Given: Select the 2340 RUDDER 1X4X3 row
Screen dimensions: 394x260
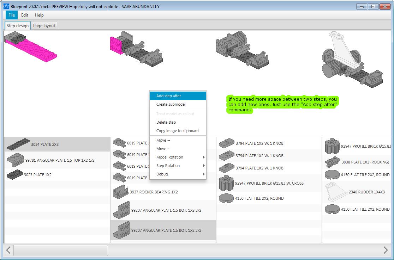Looking at the screenshot, I should [357, 192].
